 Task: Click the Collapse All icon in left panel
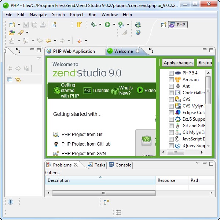[x=10, y=80]
